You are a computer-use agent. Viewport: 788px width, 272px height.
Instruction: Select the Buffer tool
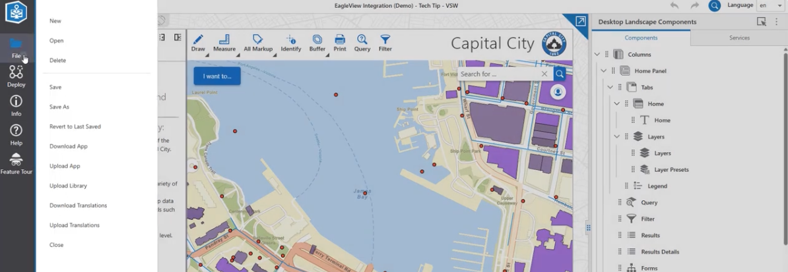(317, 43)
